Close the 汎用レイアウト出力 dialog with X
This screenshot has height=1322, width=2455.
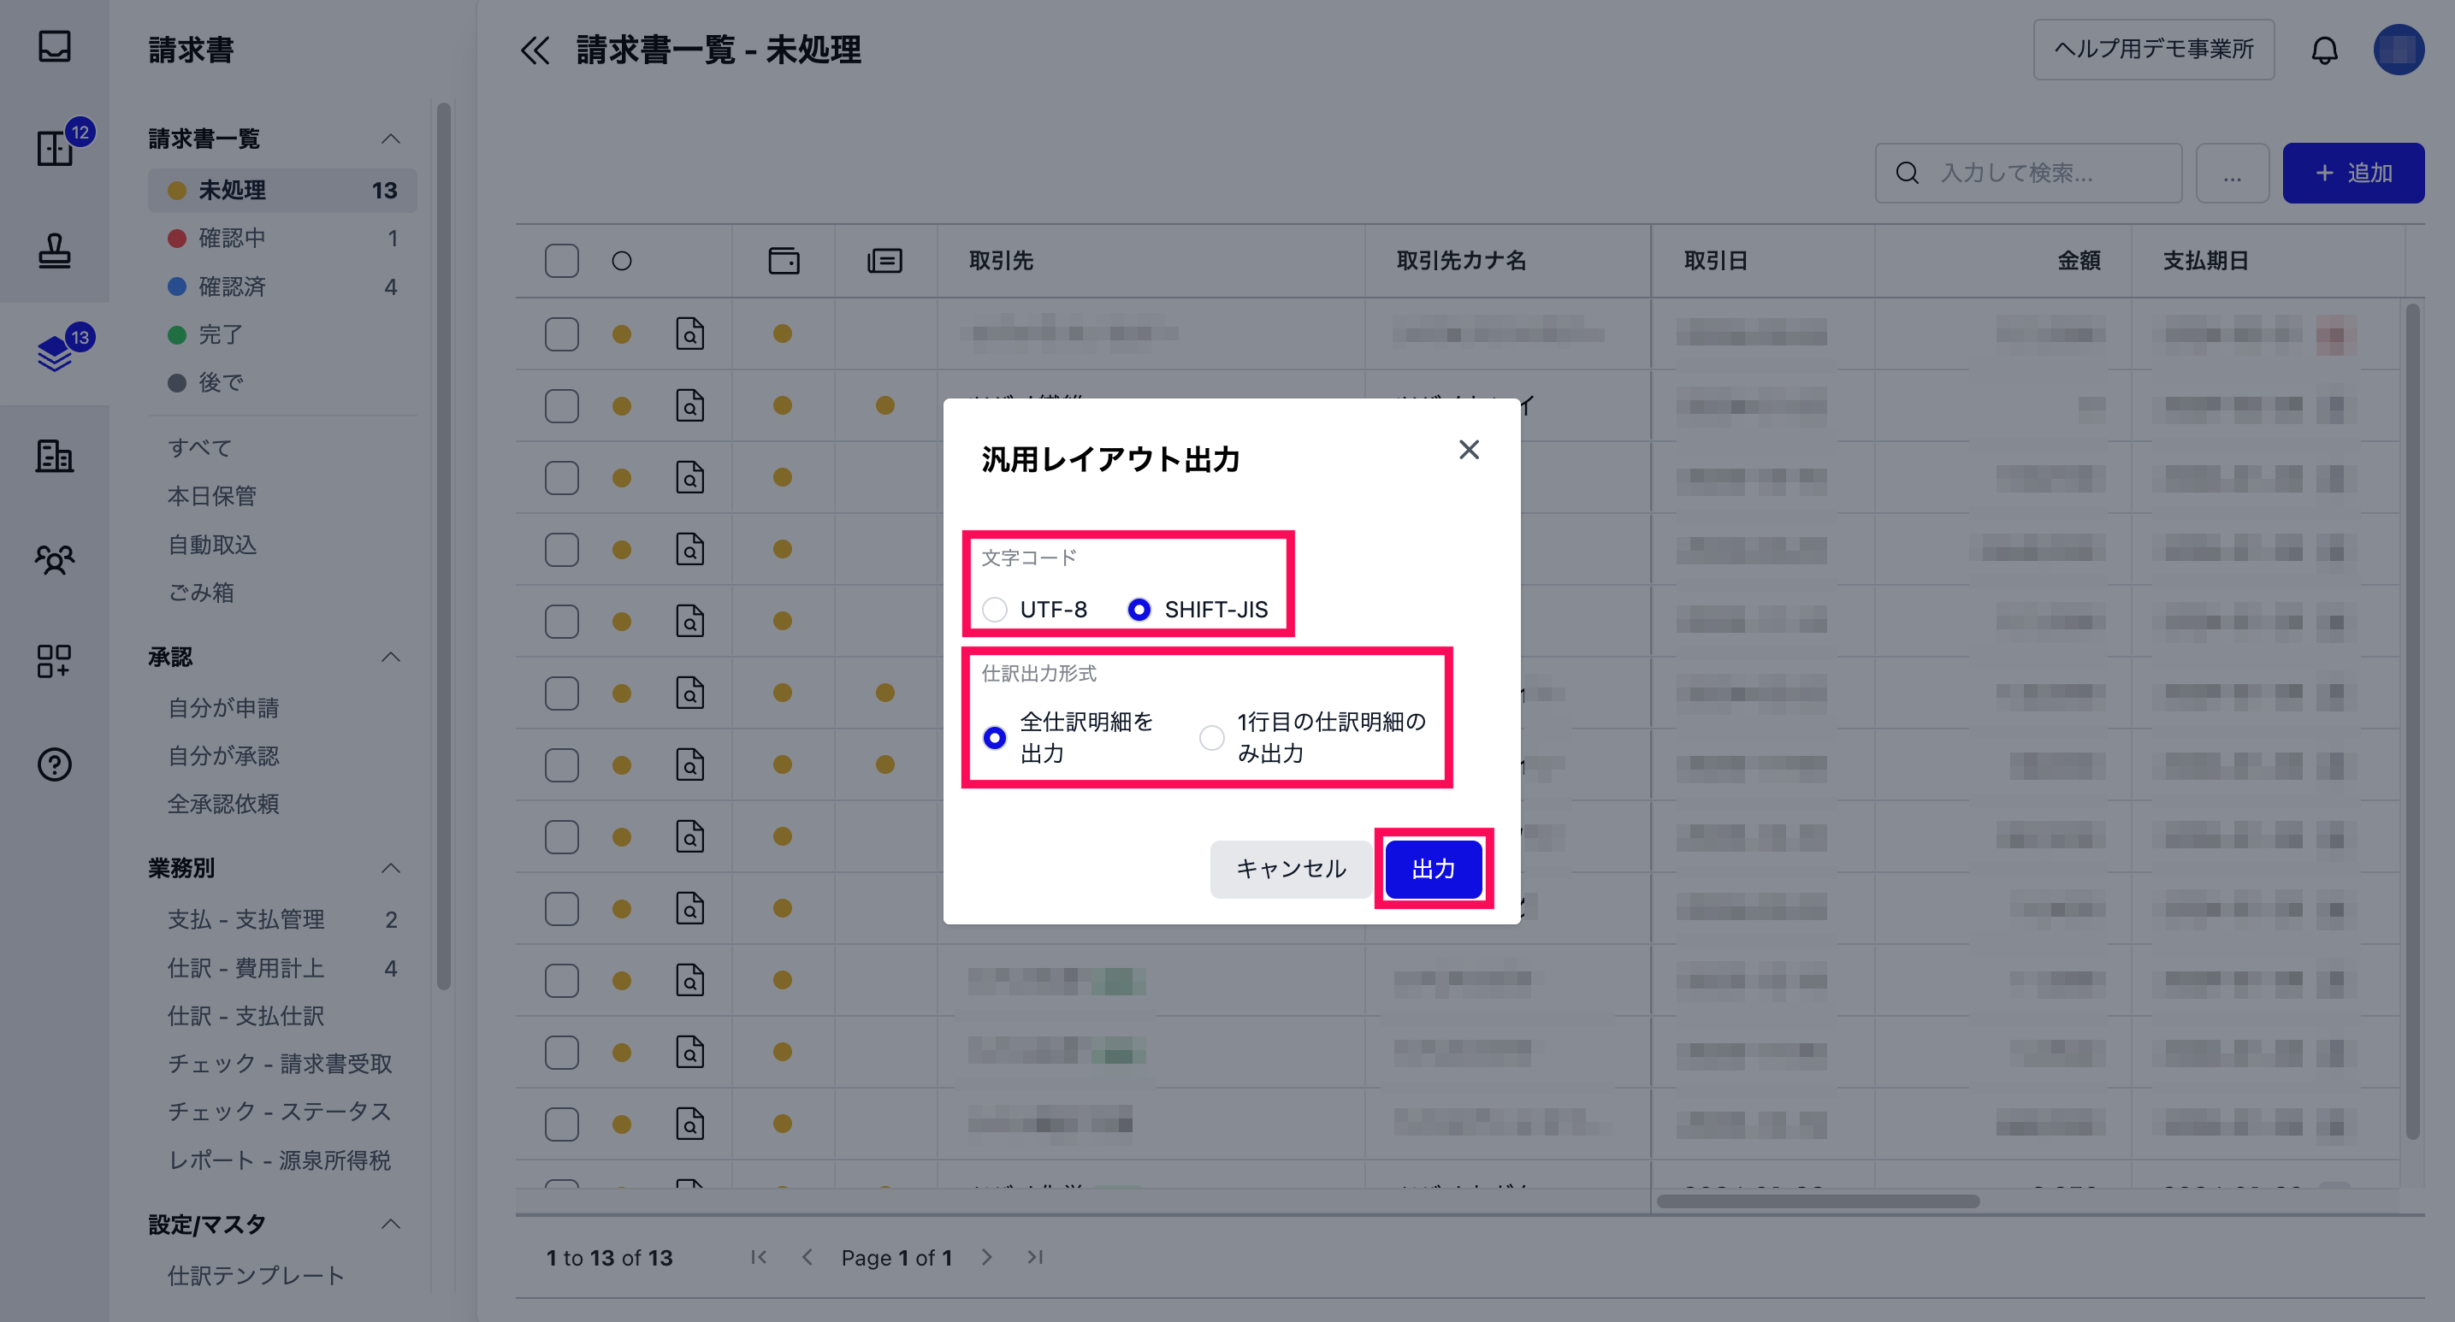(1469, 450)
